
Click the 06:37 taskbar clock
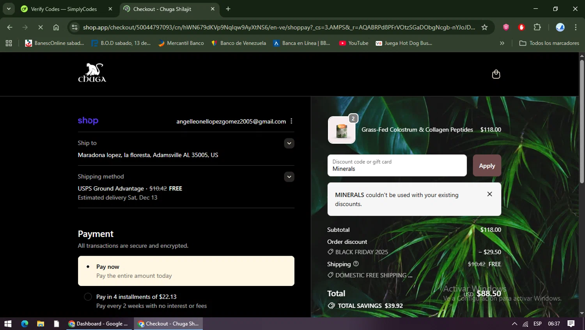(x=554, y=324)
